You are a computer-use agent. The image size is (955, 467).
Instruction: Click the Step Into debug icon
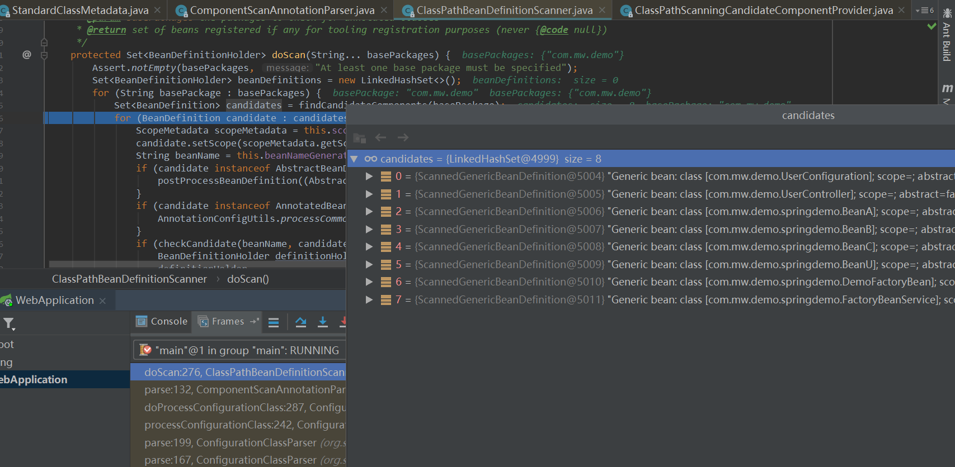tap(323, 322)
